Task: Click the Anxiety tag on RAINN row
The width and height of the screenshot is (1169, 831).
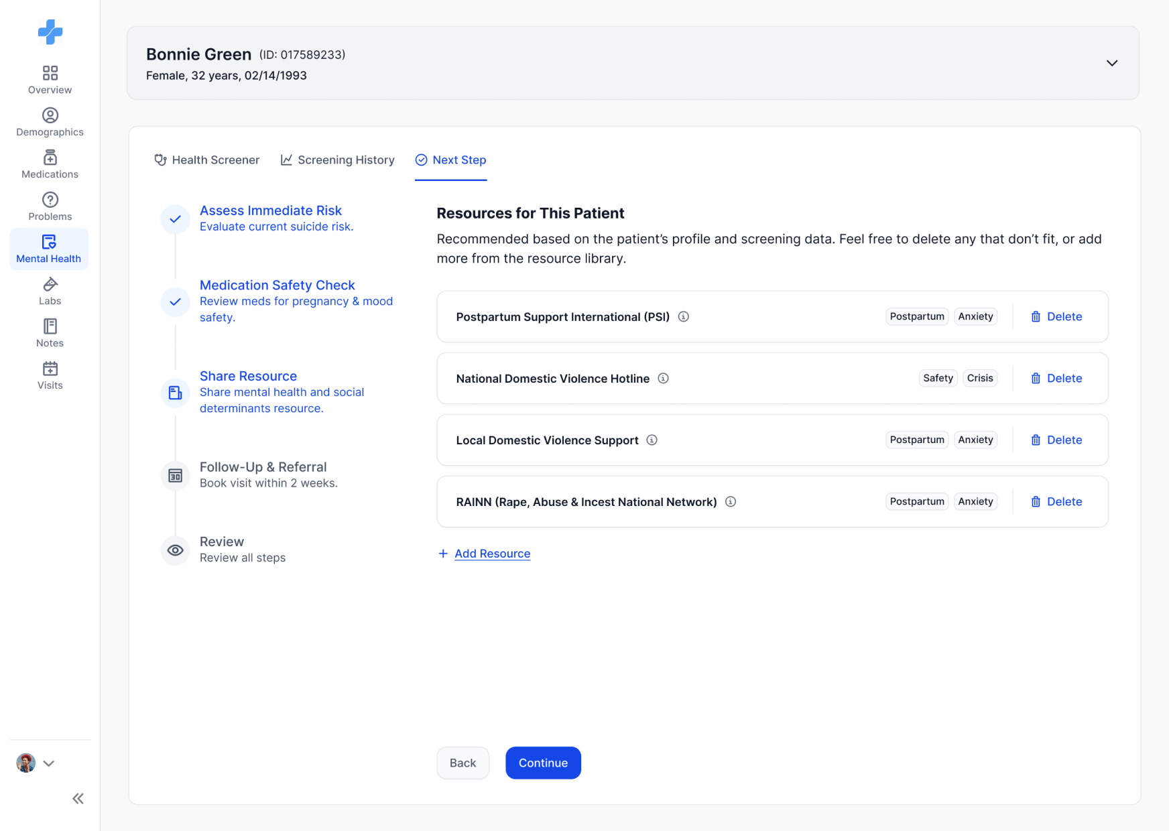Action: point(975,501)
